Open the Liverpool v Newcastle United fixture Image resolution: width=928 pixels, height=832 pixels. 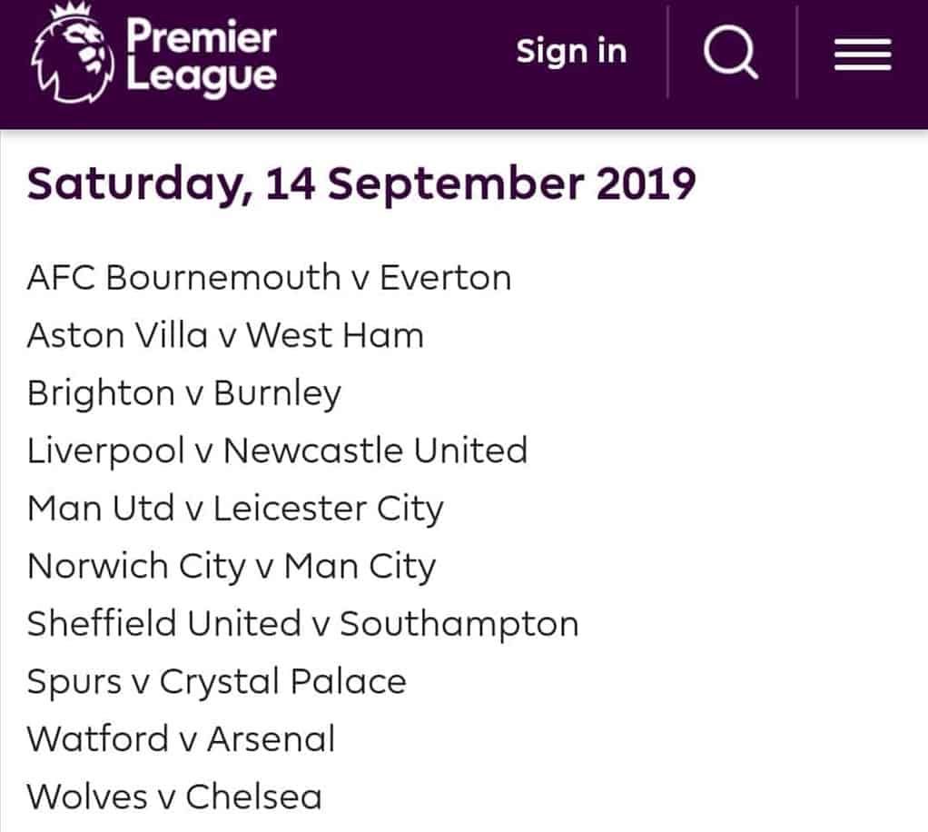pos(277,451)
